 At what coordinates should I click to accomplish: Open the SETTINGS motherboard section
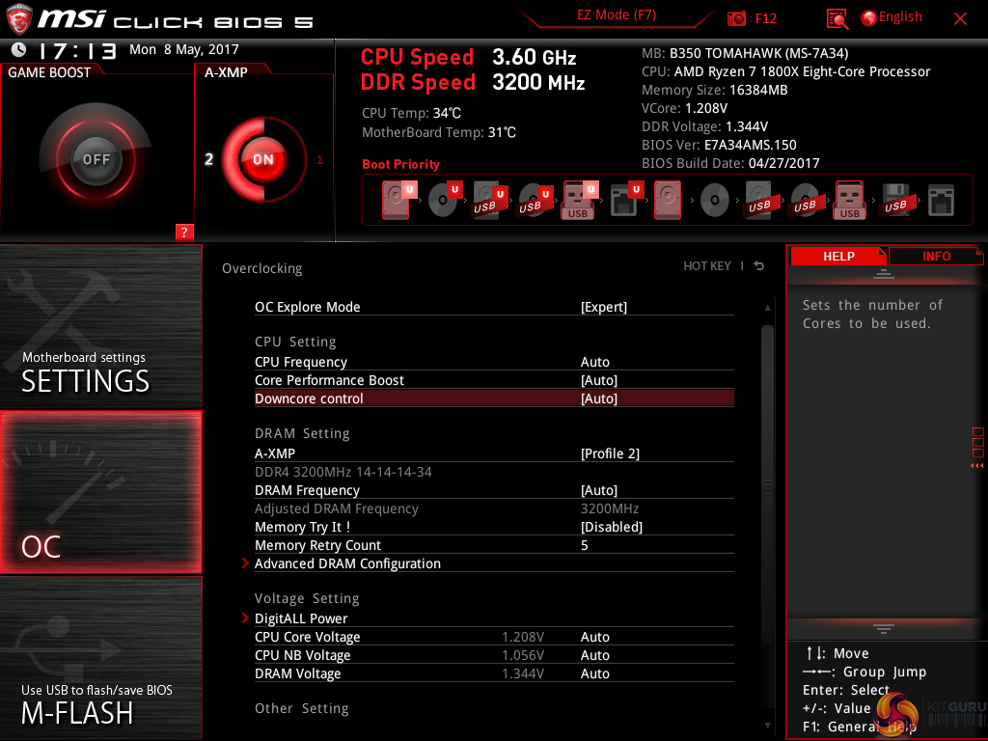100,327
